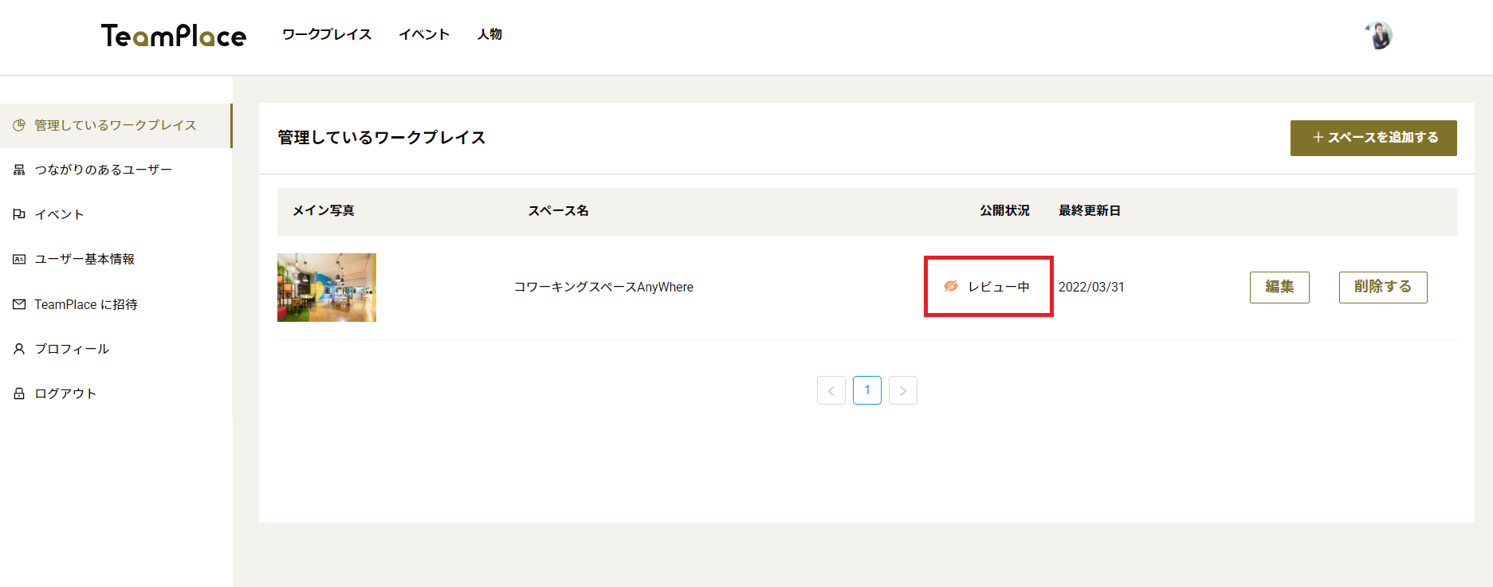Click the flag icon beside イベント sidebar

click(x=19, y=214)
